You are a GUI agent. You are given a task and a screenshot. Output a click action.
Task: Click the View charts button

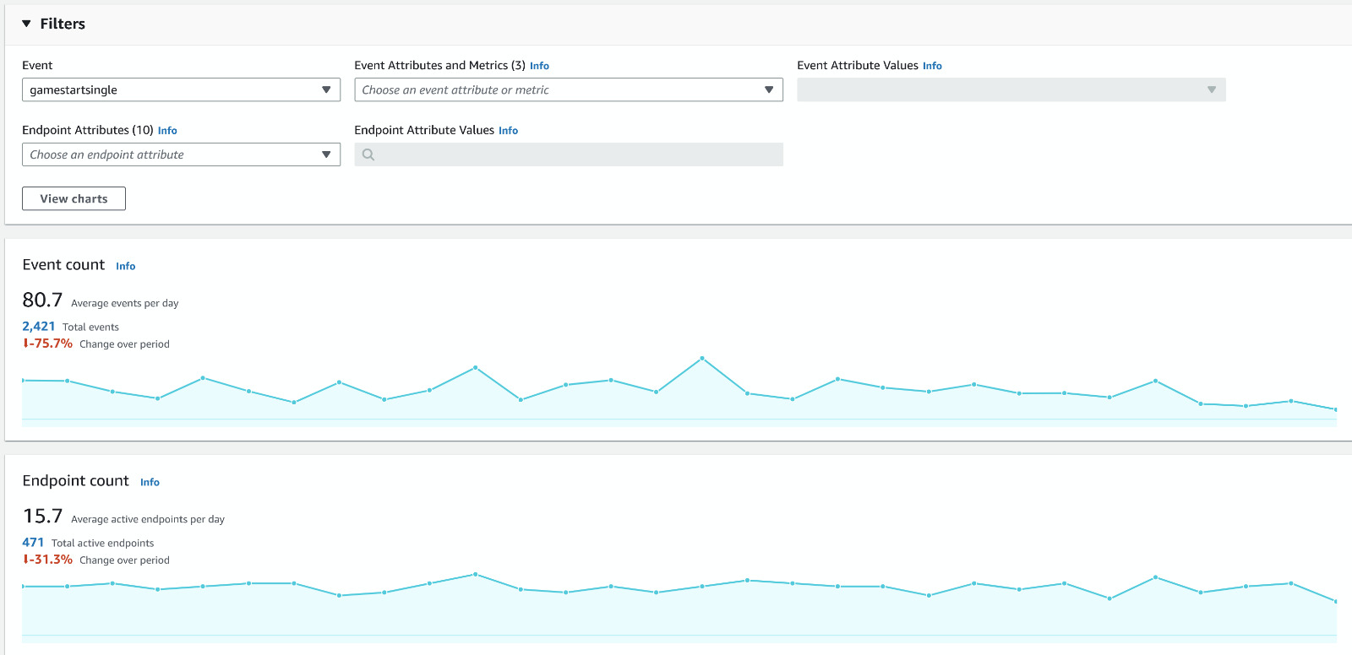74,198
